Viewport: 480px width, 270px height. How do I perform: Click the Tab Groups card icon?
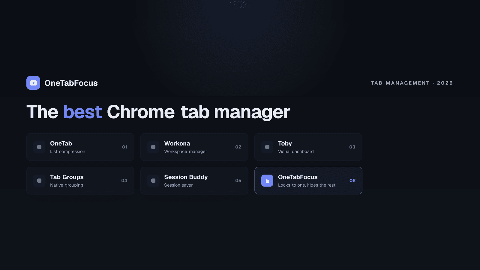39,181
